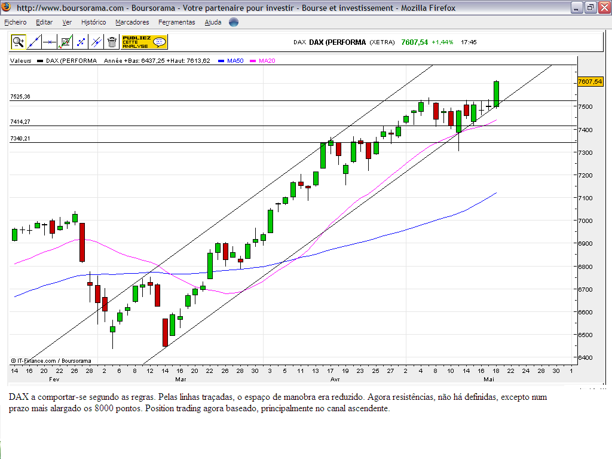This screenshot has width=612, height=459.
Task: Click the Mai month label on axis
Action: (489, 380)
